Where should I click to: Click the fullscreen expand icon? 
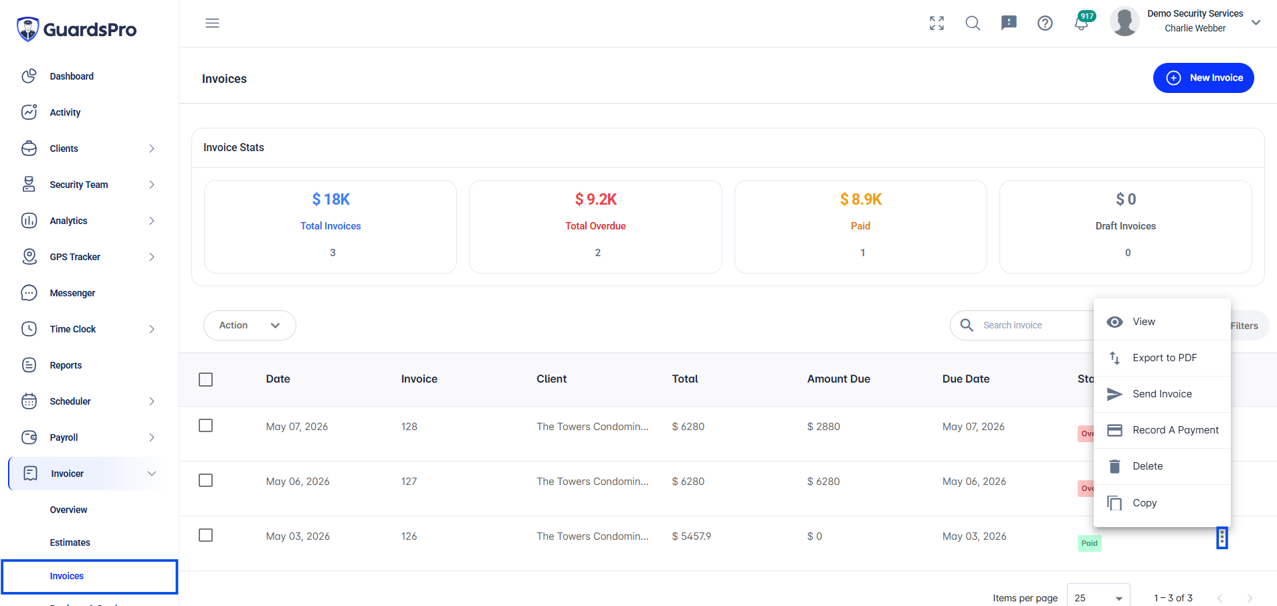(x=937, y=23)
